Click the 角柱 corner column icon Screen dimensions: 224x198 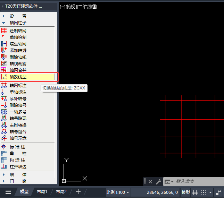point(4,153)
